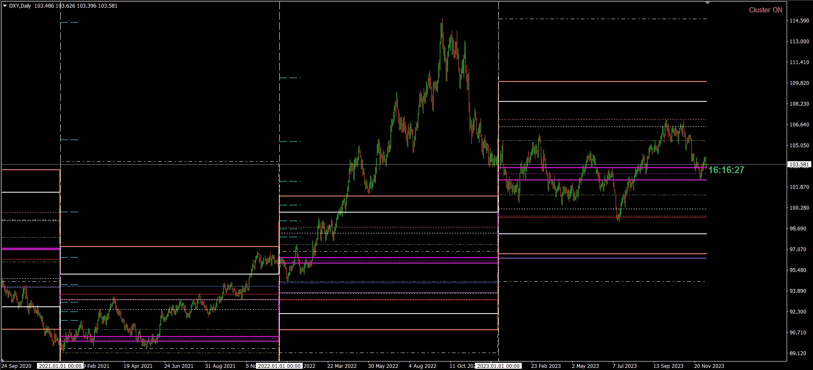Click the 114.590 price axis label

click(x=799, y=21)
